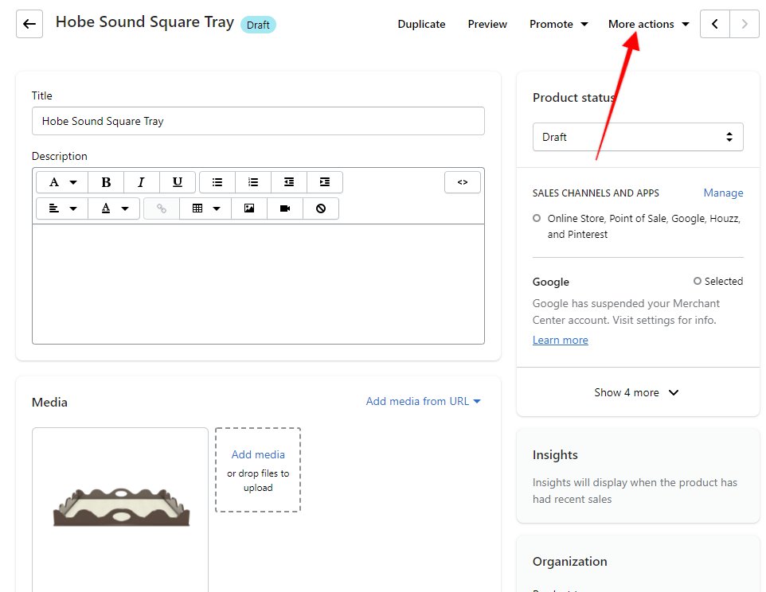766x592 pixels.
Task: Toggle italic formatting in description editor
Action: (x=142, y=182)
